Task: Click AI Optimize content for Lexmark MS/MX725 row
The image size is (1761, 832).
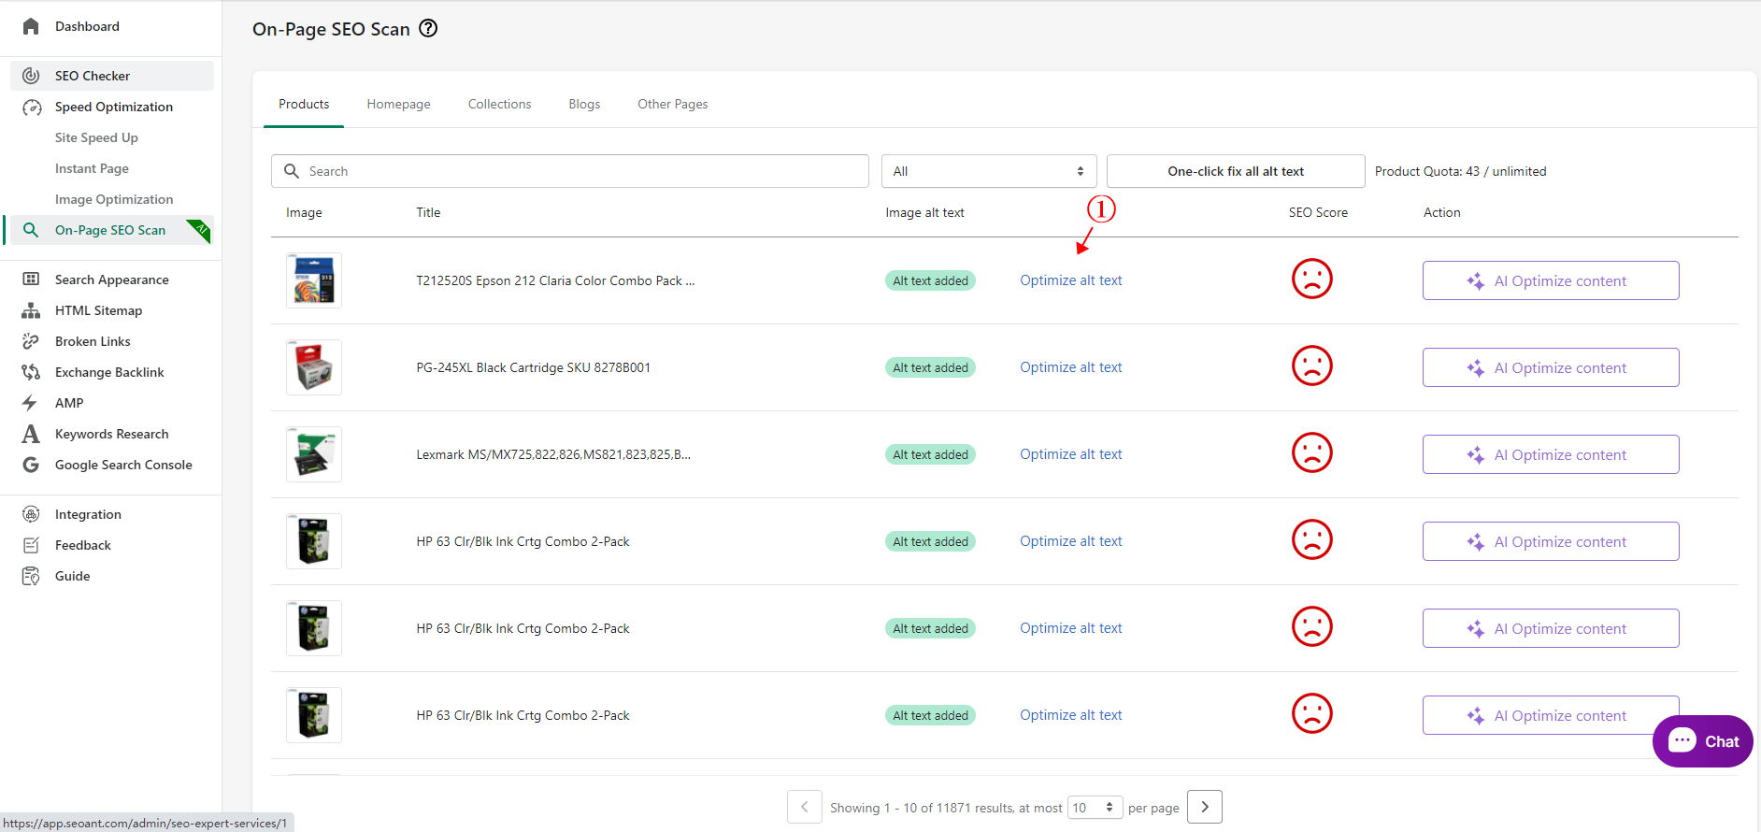Action: [x=1551, y=454]
